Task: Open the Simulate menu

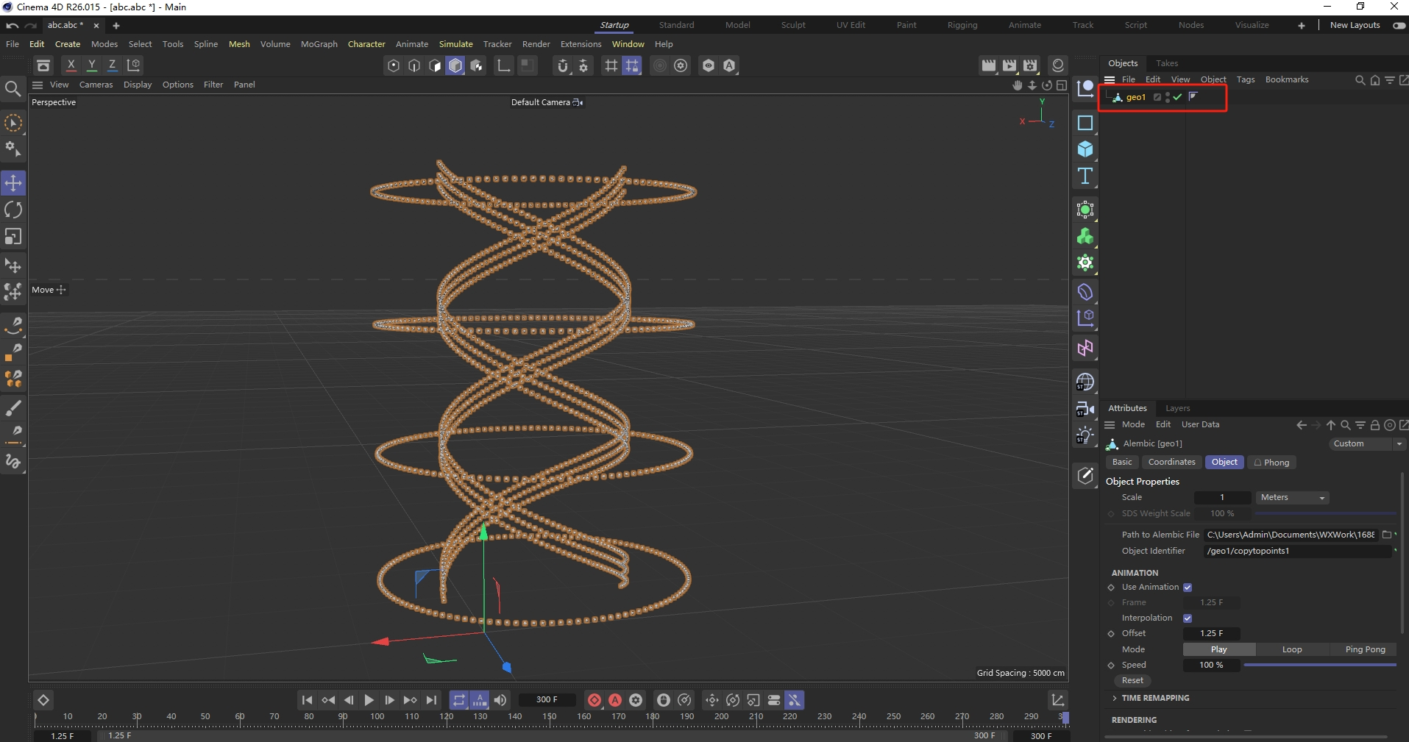Action: coord(455,44)
